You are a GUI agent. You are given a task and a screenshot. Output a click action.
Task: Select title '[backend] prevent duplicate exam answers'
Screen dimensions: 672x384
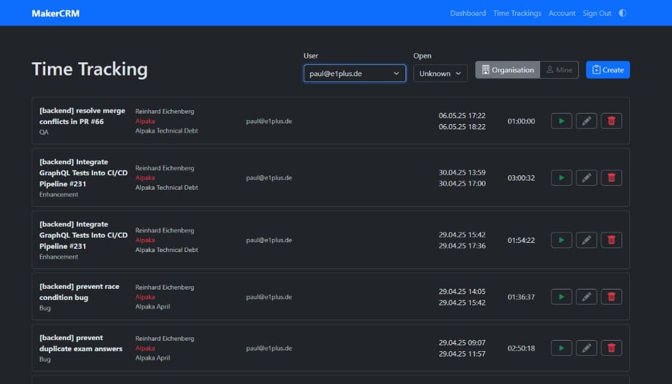click(x=81, y=343)
